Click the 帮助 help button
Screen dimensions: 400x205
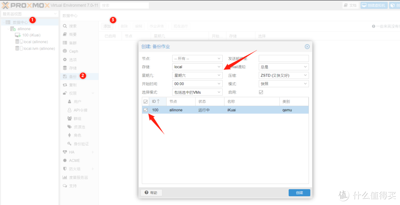(151, 193)
